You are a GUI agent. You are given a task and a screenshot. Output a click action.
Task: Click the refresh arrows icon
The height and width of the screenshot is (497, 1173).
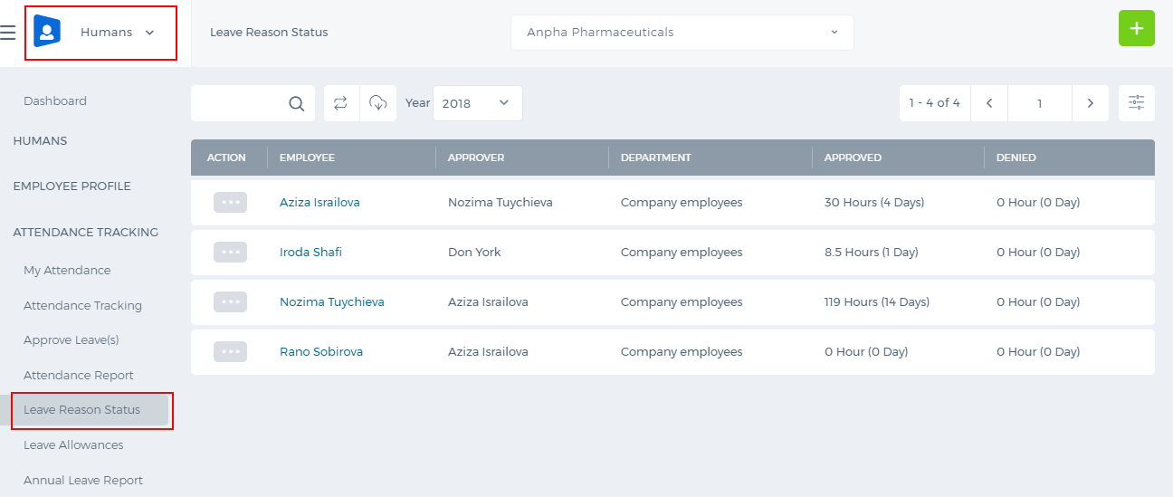[x=341, y=103]
